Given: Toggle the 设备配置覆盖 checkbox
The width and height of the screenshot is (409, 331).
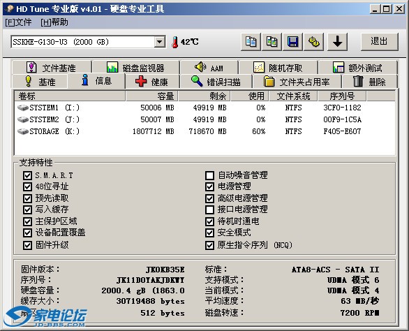Looking at the screenshot, I should coord(27,233).
